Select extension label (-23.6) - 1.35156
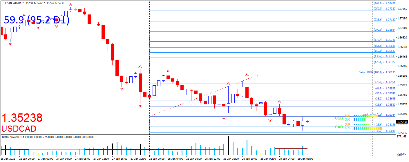409x162 pixels. tap(385, 125)
